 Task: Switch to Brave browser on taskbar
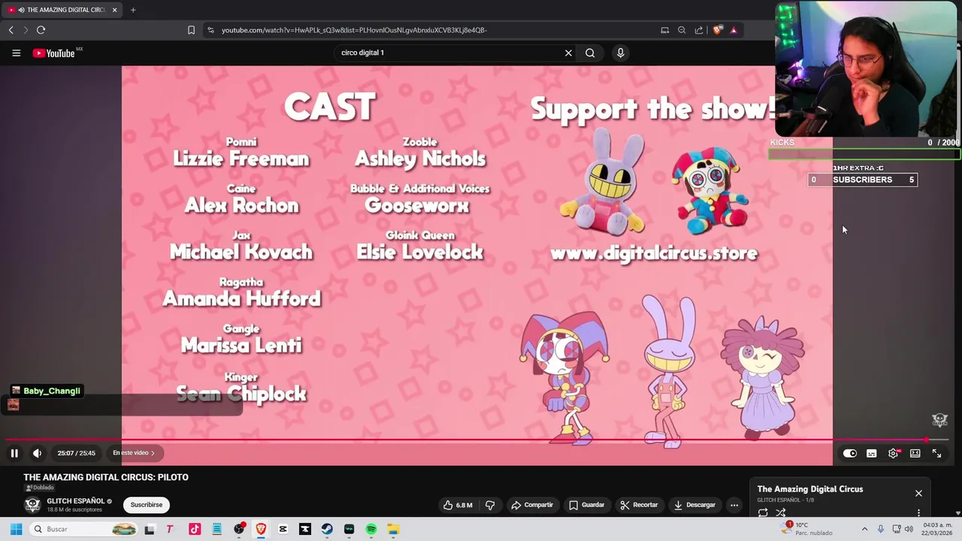click(261, 529)
